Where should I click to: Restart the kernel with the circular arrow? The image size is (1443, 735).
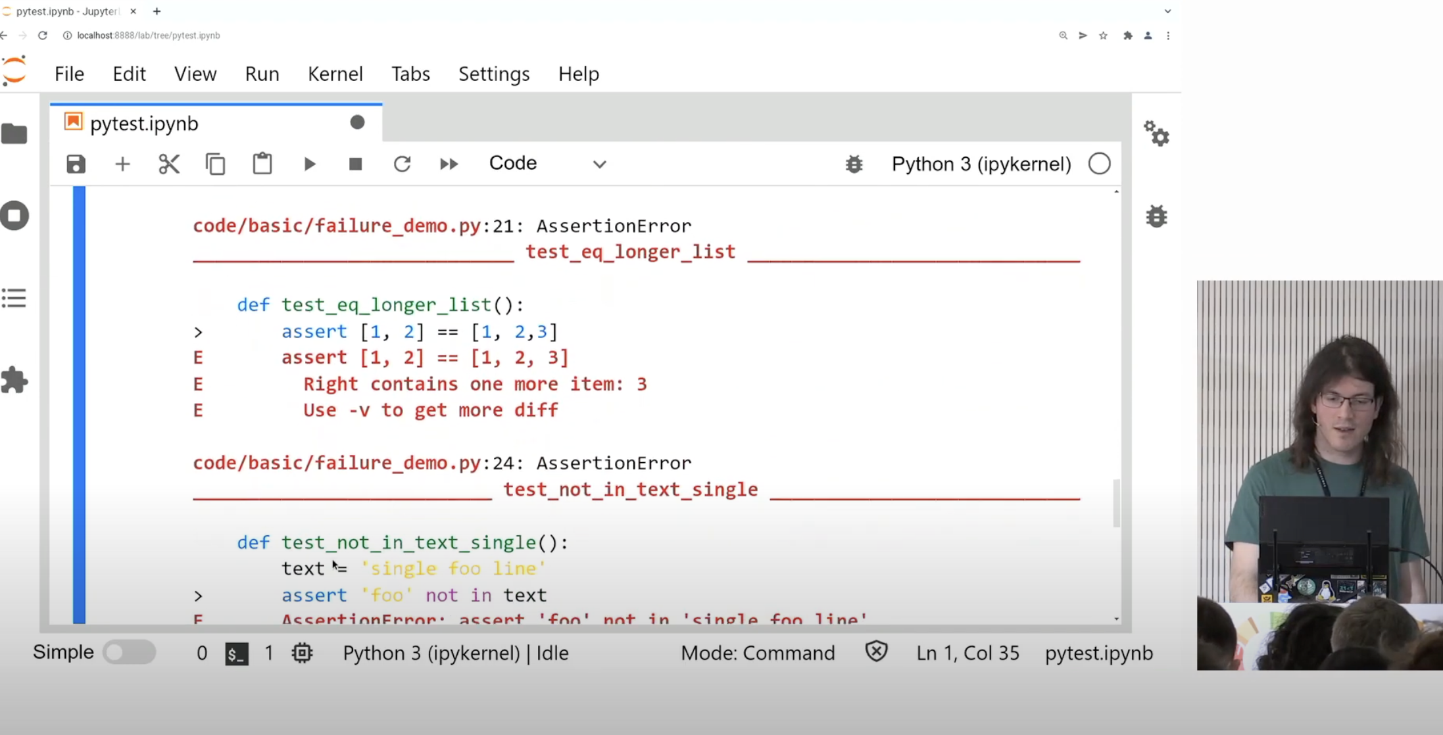(402, 164)
